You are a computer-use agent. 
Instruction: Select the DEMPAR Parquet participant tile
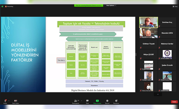(x=149, y=65)
